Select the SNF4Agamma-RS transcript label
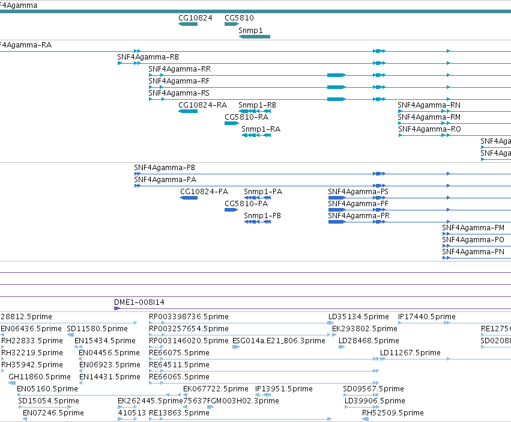Screen dimensions: 511x422 coord(179,93)
